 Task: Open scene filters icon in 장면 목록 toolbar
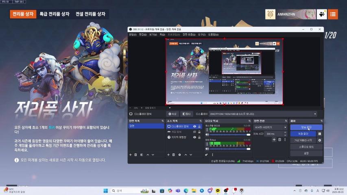142,155
